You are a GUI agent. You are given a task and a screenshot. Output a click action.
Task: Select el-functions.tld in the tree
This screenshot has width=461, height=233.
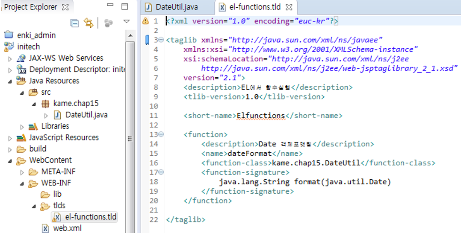coord(91,217)
